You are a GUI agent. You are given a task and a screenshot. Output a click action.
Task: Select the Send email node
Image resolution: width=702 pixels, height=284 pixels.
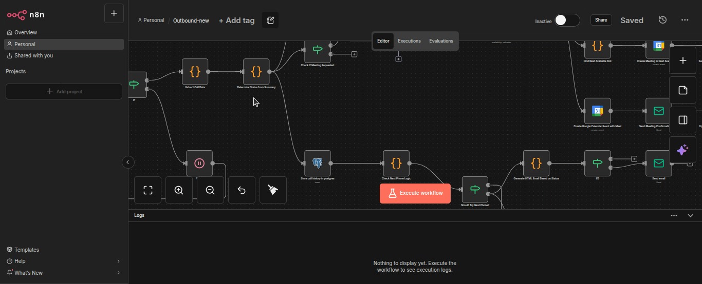click(658, 164)
